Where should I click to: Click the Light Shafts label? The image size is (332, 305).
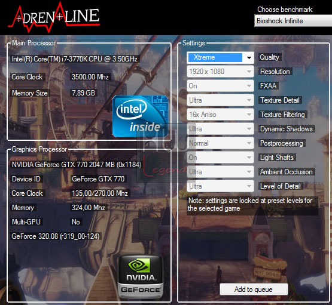click(x=277, y=158)
